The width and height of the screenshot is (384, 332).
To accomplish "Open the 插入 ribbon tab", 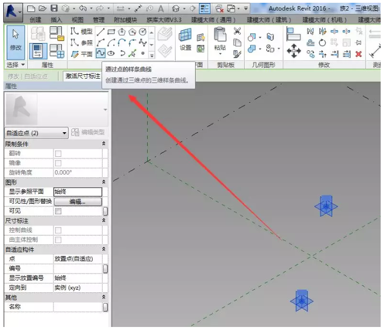I will 56,20.
